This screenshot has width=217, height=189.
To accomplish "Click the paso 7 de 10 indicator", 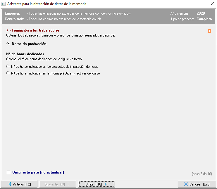I will point(202,174).
